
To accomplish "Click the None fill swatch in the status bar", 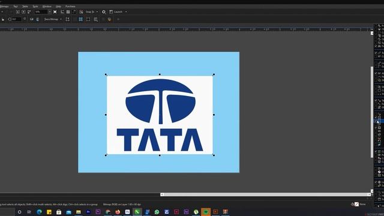I will (357, 204).
